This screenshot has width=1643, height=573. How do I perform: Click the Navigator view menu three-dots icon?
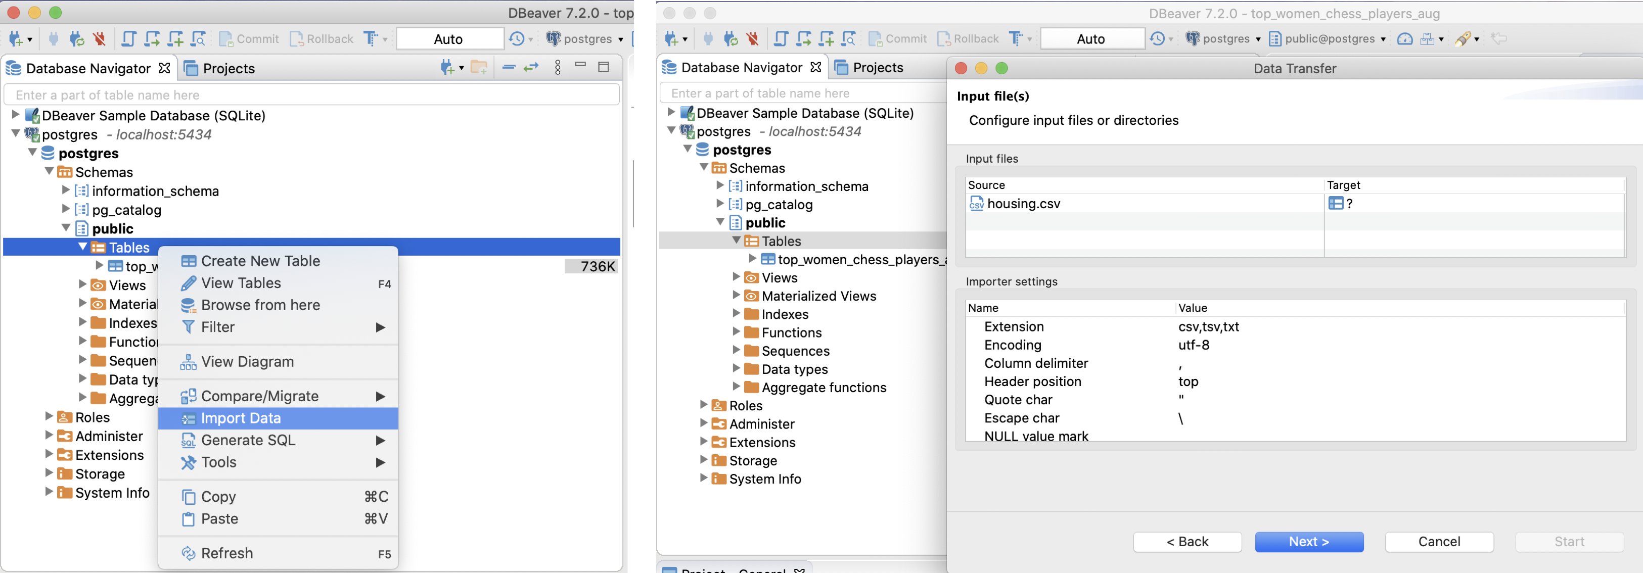pos(558,67)
